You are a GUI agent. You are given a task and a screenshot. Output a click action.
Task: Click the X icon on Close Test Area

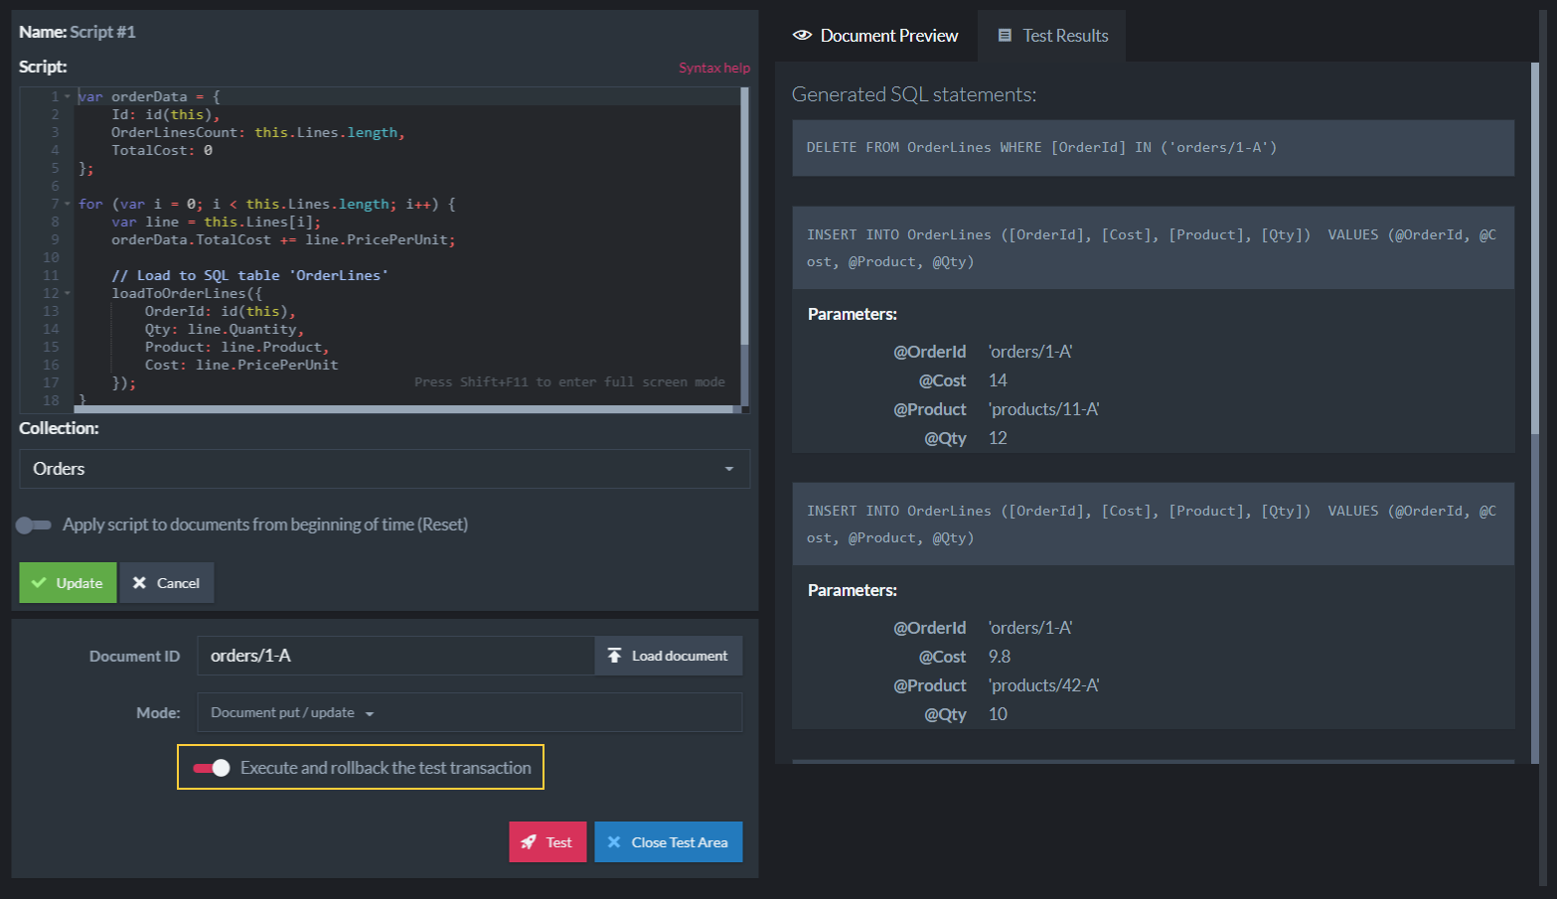pyautogui.click(x=614, y=842)
